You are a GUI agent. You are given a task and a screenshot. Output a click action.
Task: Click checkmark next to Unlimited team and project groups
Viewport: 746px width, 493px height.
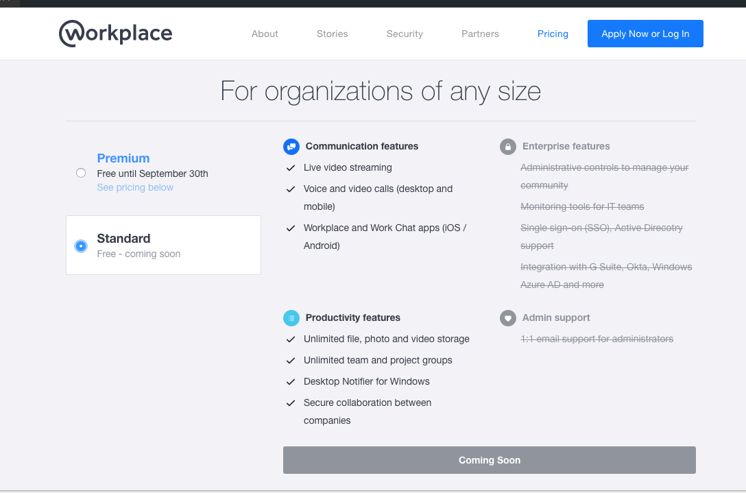291,360
